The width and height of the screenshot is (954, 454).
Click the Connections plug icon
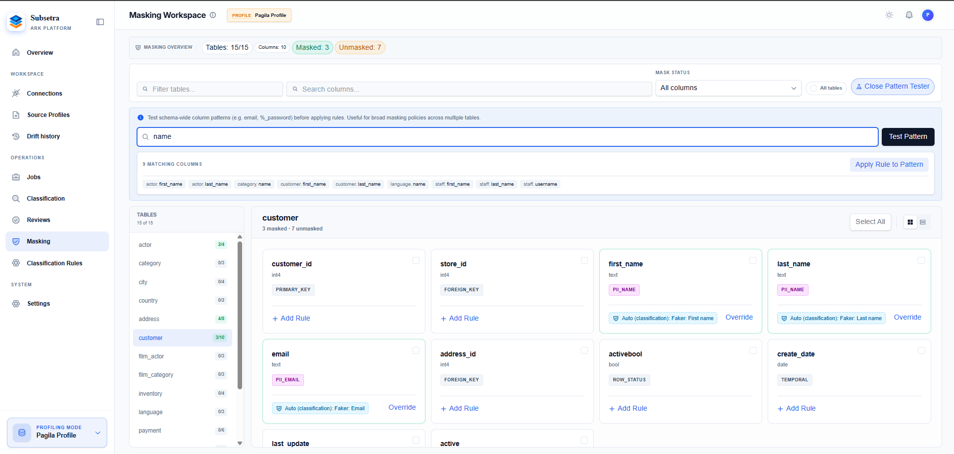point(16,94)
